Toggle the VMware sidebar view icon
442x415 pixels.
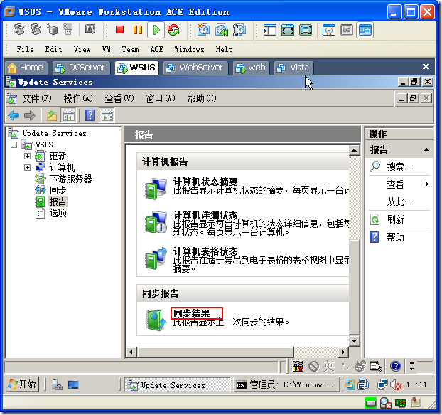[270, 30]
